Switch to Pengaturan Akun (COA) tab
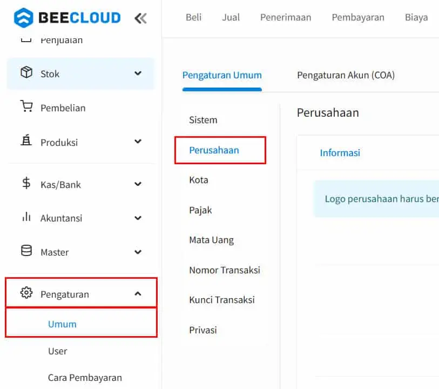This screenshot has height=389, width=439. pos(346,75)
